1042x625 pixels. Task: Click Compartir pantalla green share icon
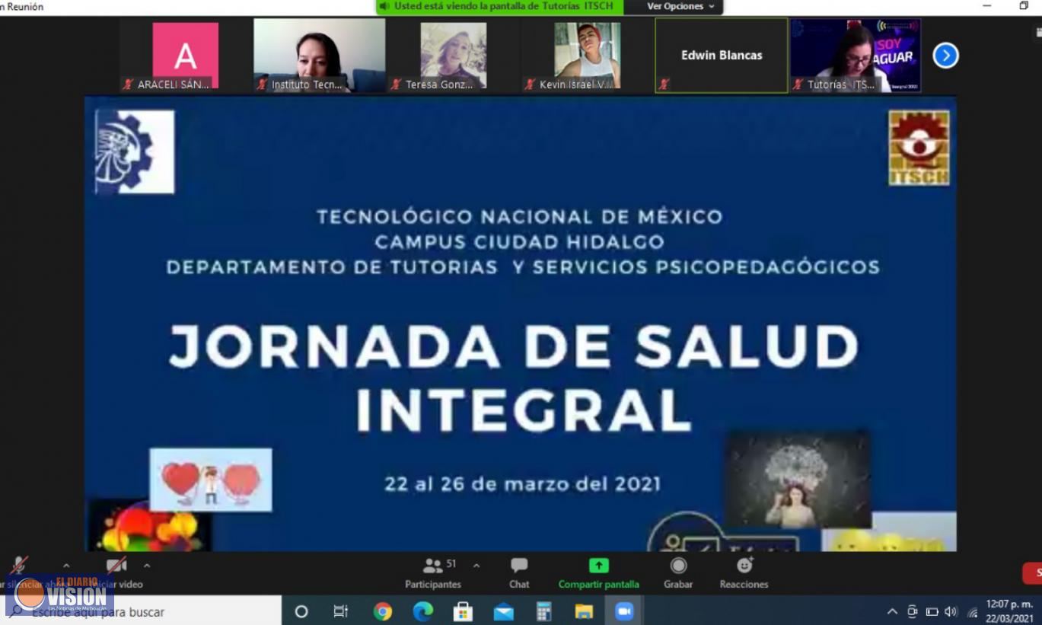click(x=599, y=566)
